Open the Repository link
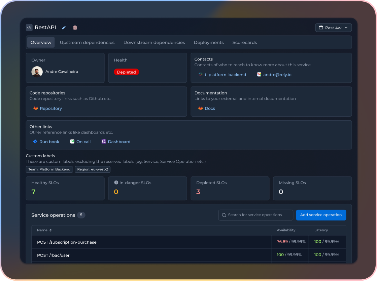Image resolution: width=377 pixels, height=281 pixels. pos(51,109)
